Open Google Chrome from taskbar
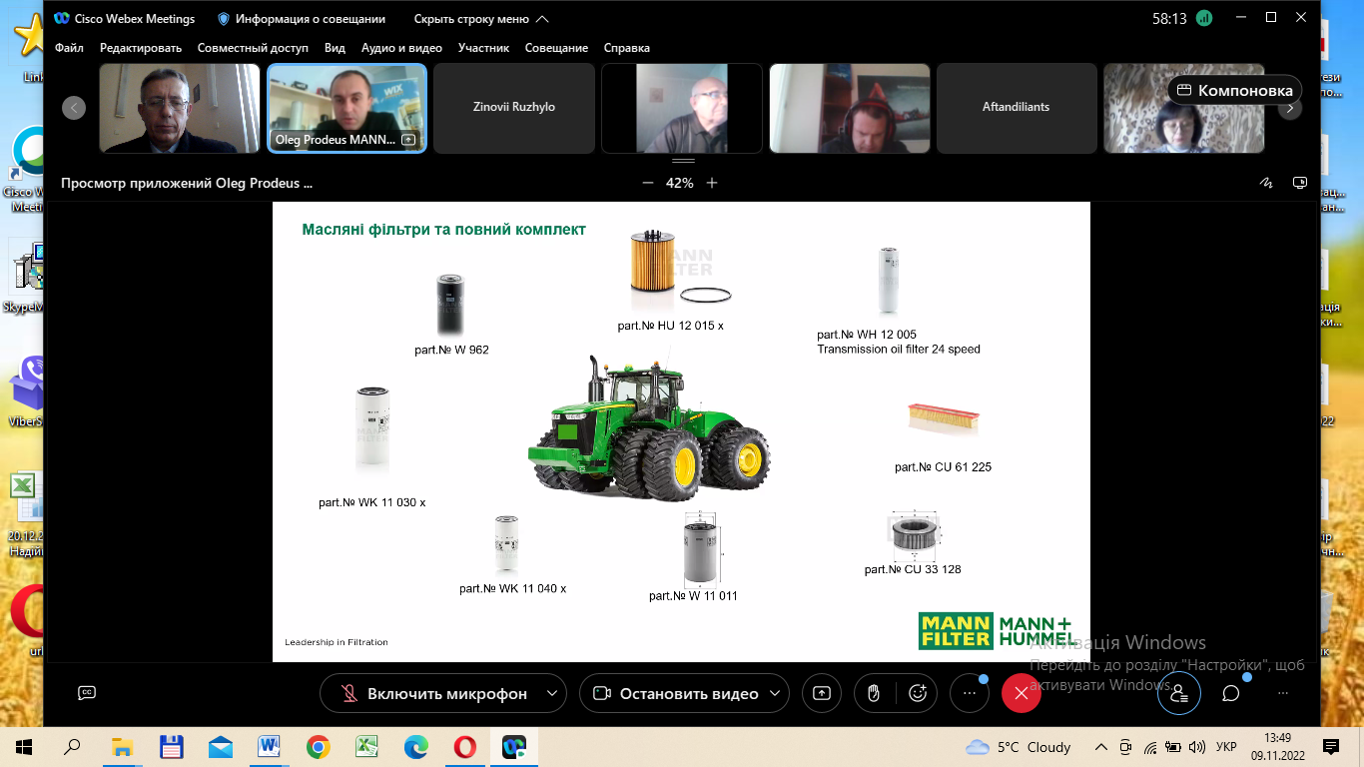Viewport: 1364px width, 767px height. (318, 746)
